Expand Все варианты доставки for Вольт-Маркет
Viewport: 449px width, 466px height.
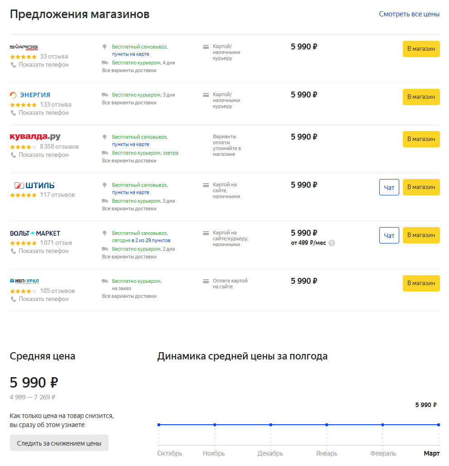click(130, 256)
